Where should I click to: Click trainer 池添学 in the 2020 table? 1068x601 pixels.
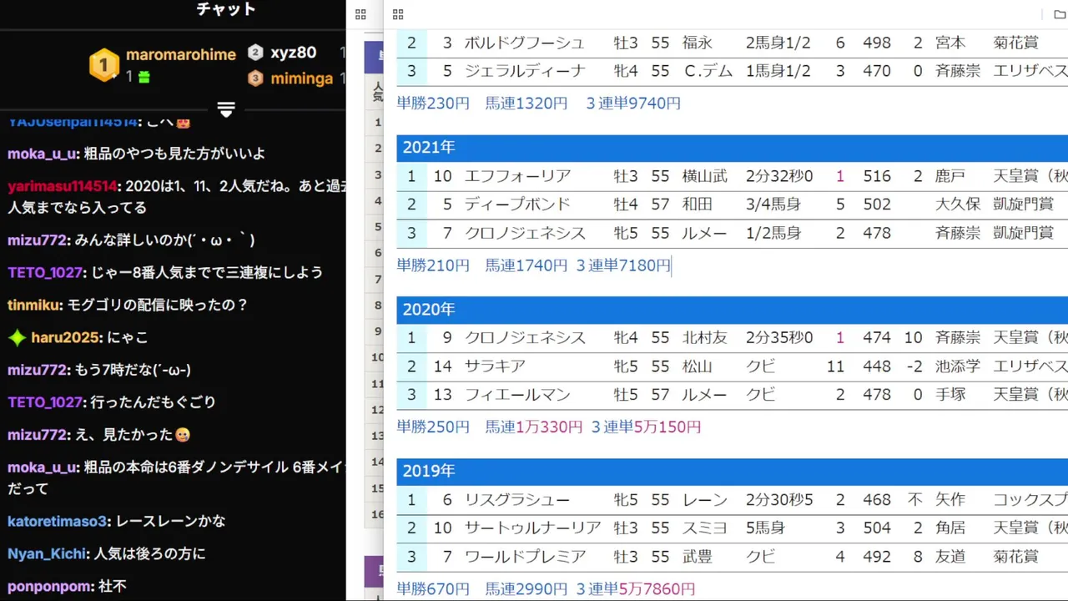[958, 366]
